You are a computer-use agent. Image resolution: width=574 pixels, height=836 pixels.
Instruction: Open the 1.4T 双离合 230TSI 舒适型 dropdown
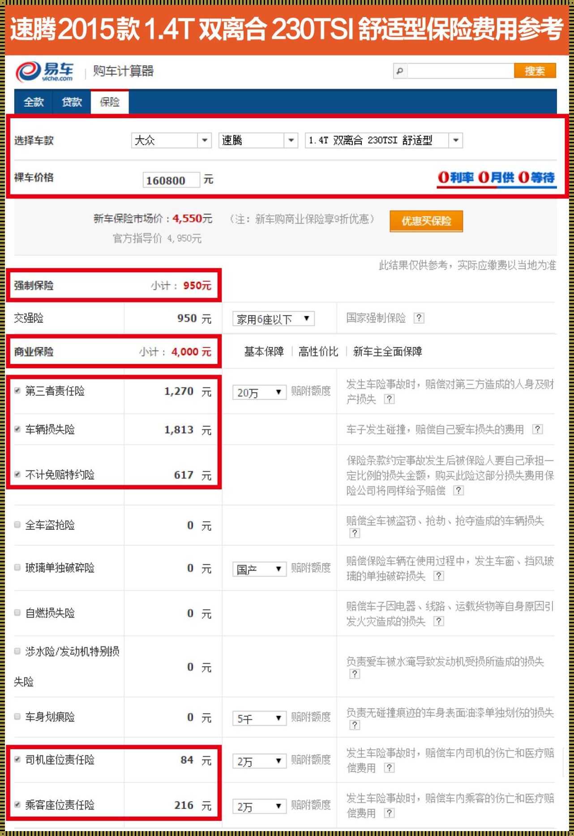[x=384, y=141]
